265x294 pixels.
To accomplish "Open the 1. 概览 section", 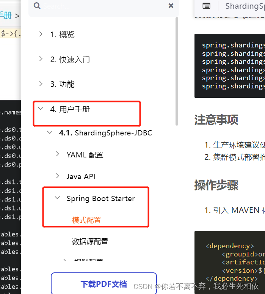I will (63, 35).
